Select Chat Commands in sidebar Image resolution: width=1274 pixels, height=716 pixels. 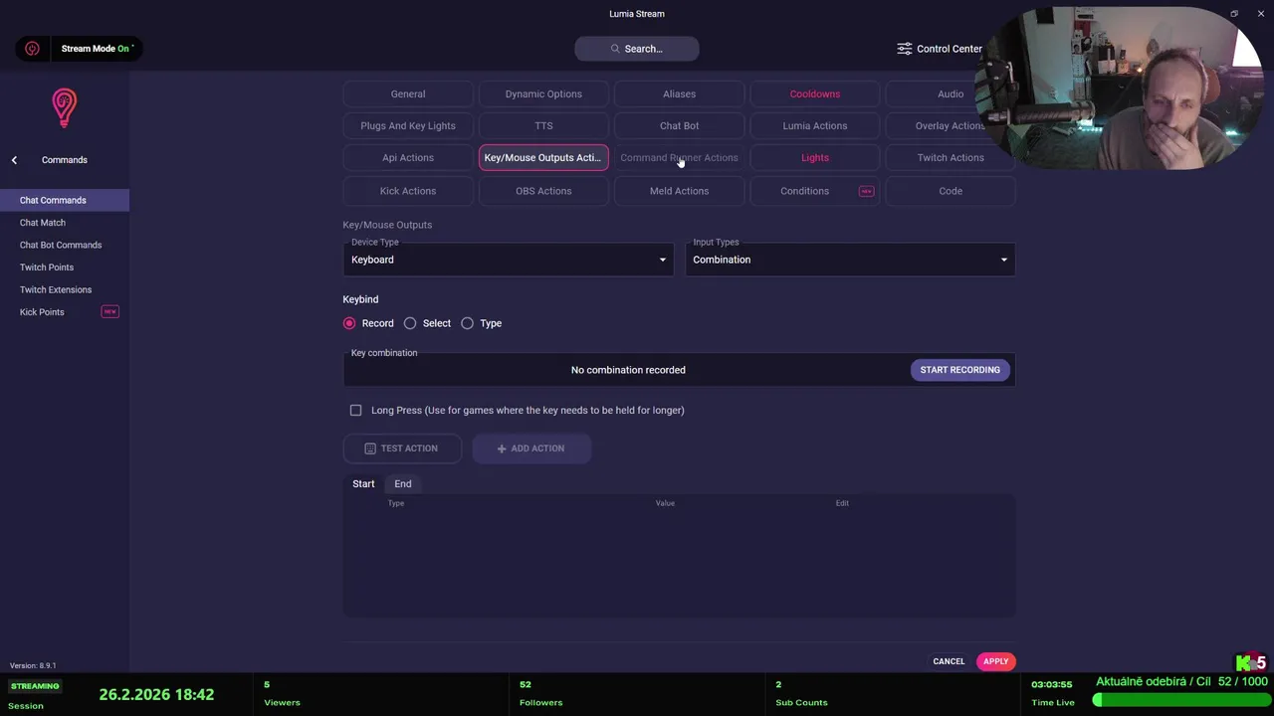[x=65, y=201]
